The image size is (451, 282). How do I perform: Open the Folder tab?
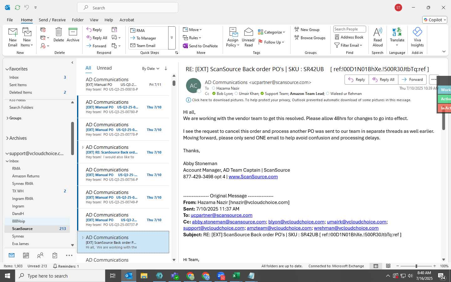coord(78,20)
